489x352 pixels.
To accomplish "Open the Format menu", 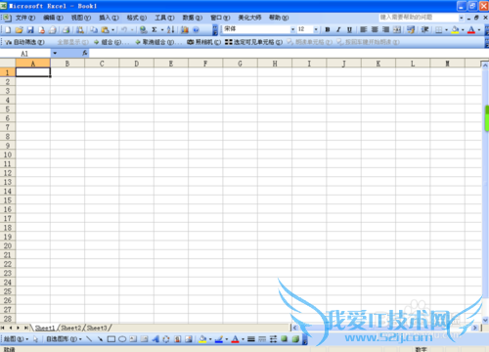I will click(137, 18).
